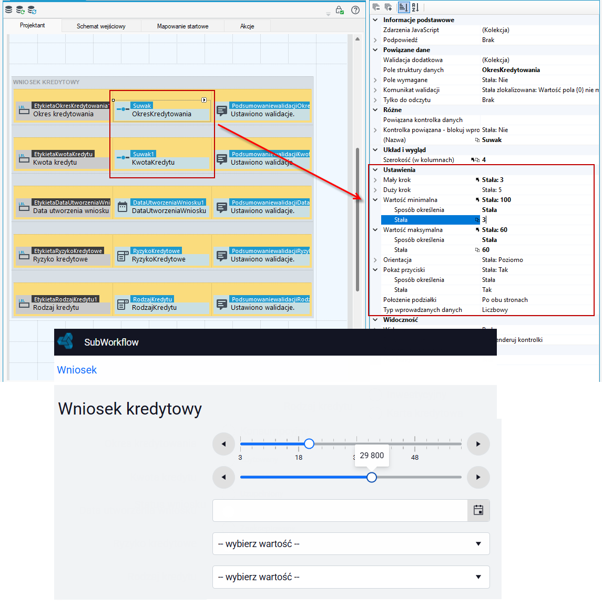
Task: Follow the Wniosek link
Action: [x=77, y=370]
